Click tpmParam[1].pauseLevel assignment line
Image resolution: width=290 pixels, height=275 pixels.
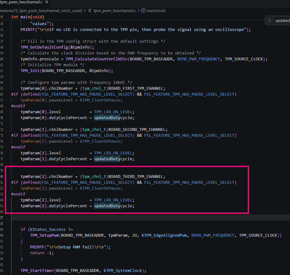[71, 141]
